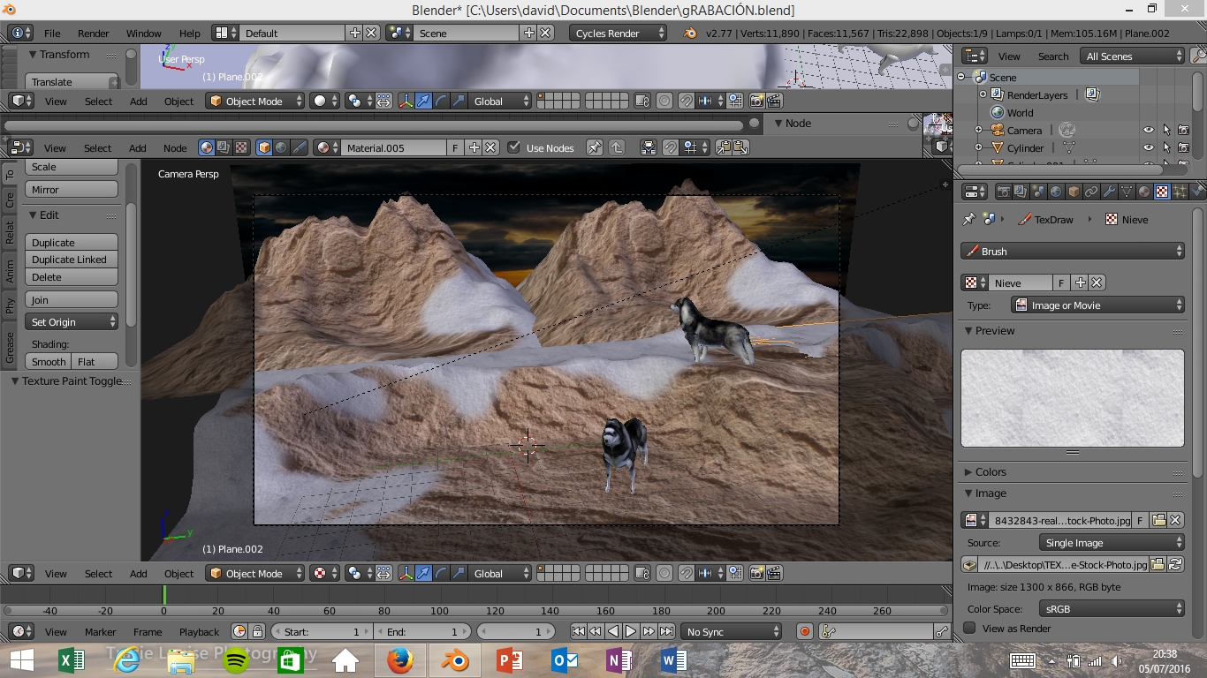Viewport: 1207px width, 678px height.
Task: Switch to World properties tab icon
Action: (x=1056, y=192)
